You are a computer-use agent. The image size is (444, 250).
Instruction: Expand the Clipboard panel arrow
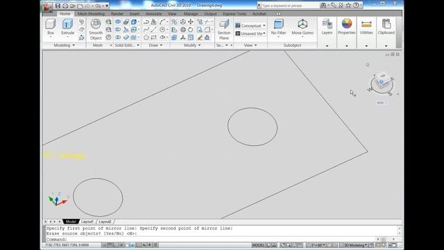point(386,46)
